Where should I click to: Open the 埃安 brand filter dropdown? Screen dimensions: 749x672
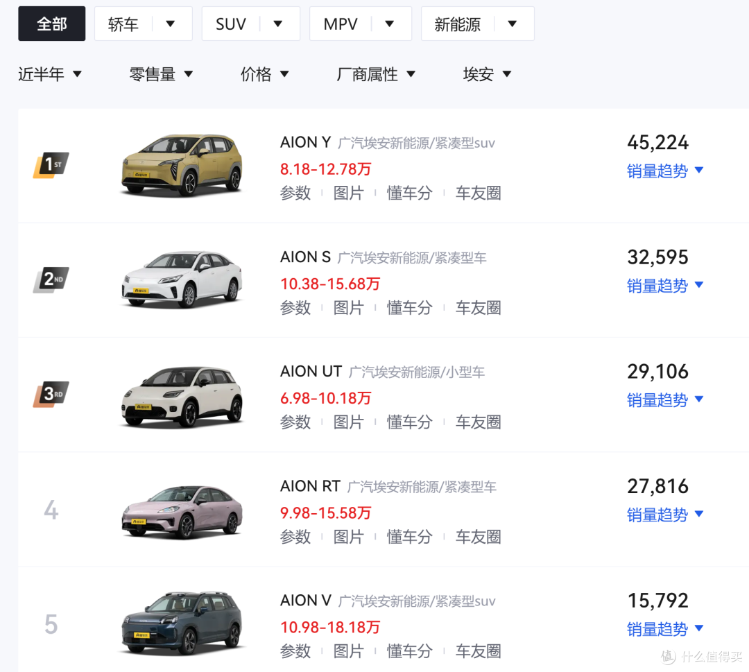488,74
